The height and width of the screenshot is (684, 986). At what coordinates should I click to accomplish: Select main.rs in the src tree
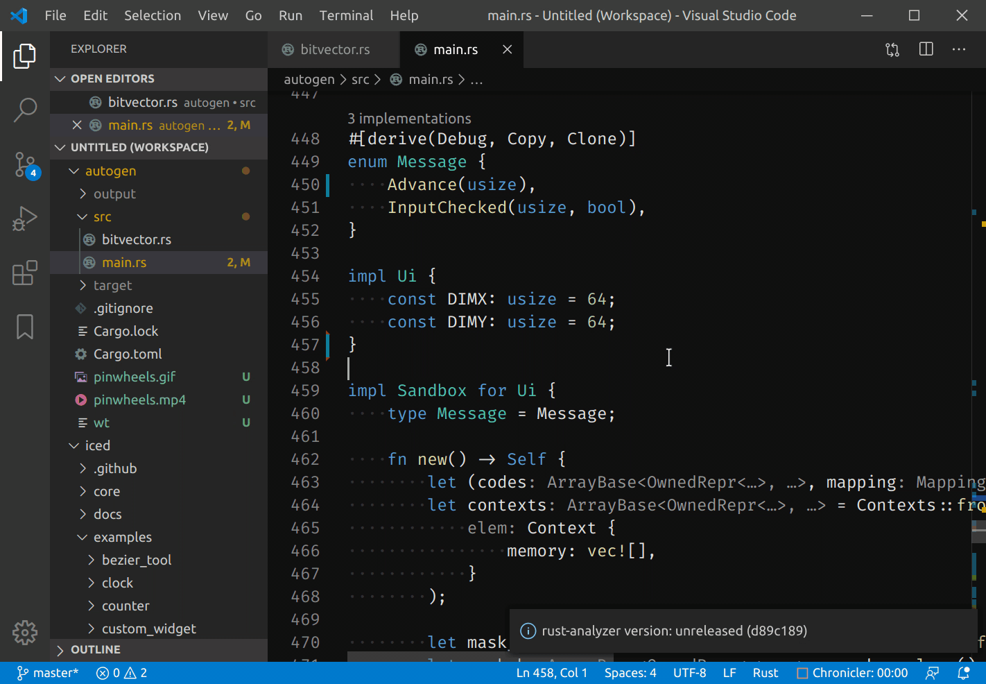pos(159,262)
